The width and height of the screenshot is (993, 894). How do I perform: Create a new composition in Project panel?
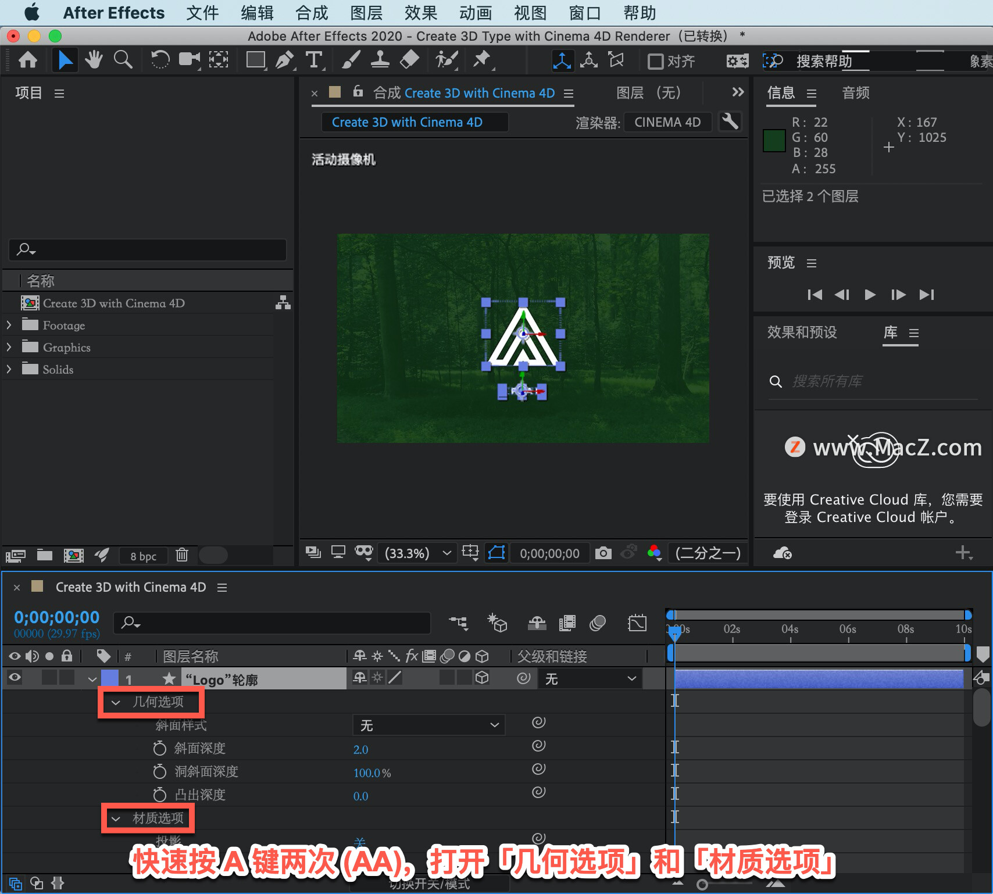pyautogui.click(x=73, y=555)
